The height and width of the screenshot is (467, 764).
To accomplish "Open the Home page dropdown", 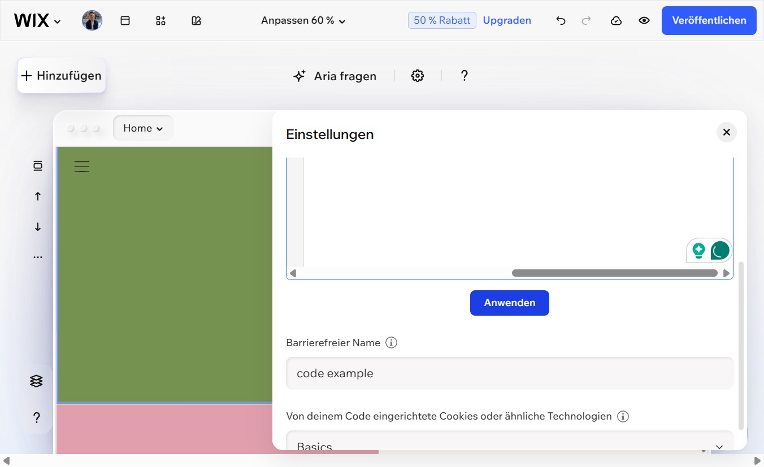I will [143, 128].
